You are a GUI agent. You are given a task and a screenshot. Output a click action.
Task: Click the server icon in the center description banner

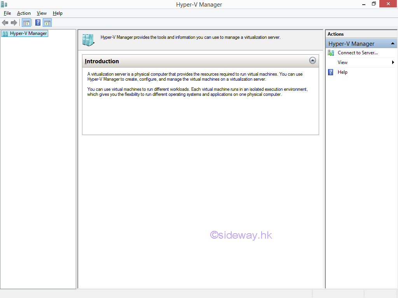pyautogui.click(x=88, y=39)
